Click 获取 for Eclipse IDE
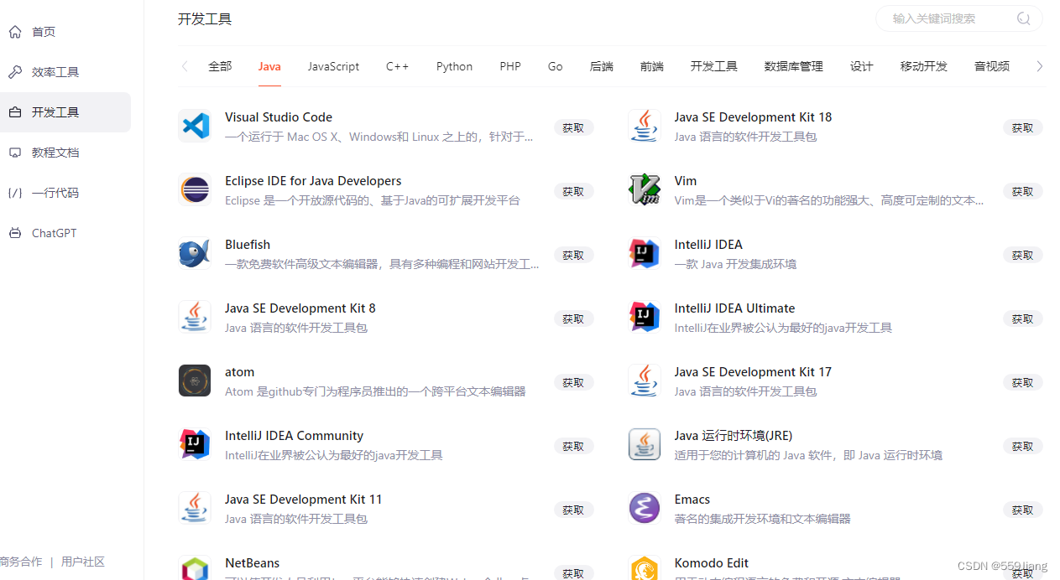Screen dimensions: 1060x580 tap(573, 191)
